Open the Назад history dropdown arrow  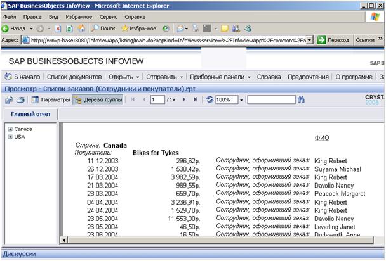(31, 29)
